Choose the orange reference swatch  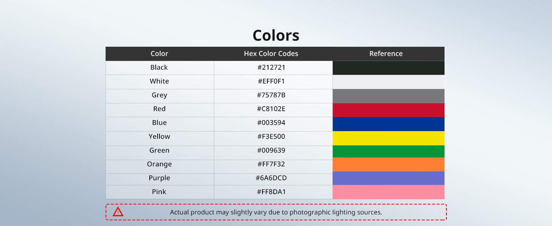(388, 164)
